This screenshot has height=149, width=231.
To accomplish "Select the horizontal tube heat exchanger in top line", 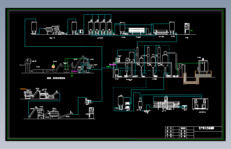I will pos(137,30).
